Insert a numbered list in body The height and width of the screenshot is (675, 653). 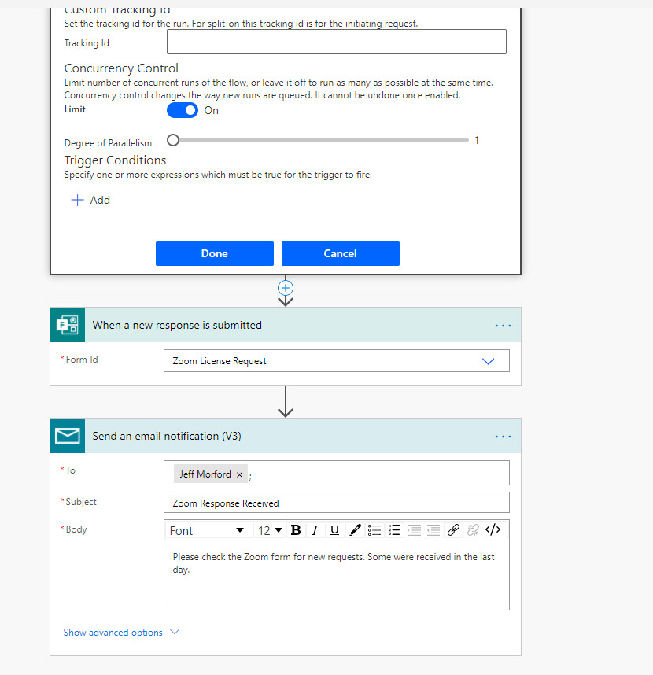(x=395, y=530)
